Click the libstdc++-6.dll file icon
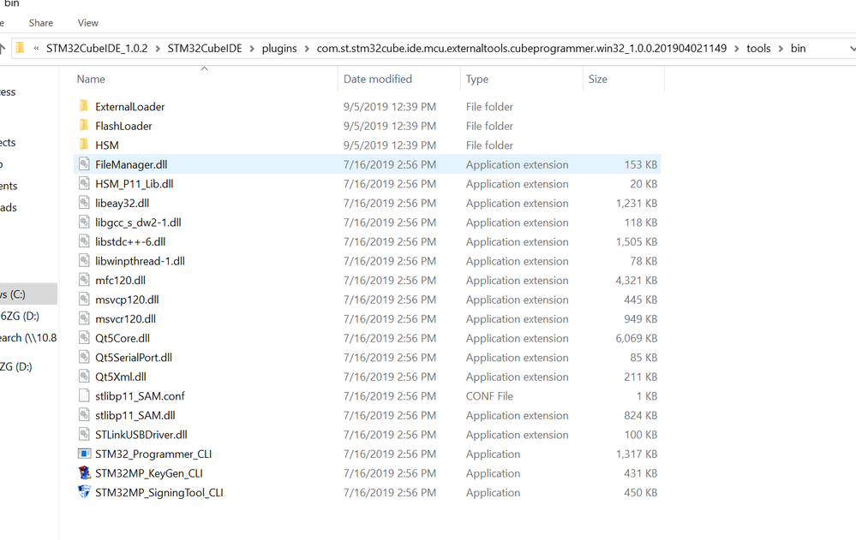Viewport: 856px width, 540px height. coord(84,241)
